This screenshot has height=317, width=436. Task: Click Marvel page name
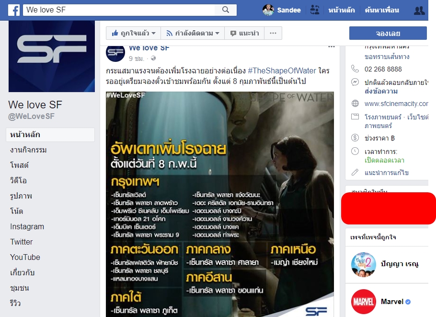[392, 302]
